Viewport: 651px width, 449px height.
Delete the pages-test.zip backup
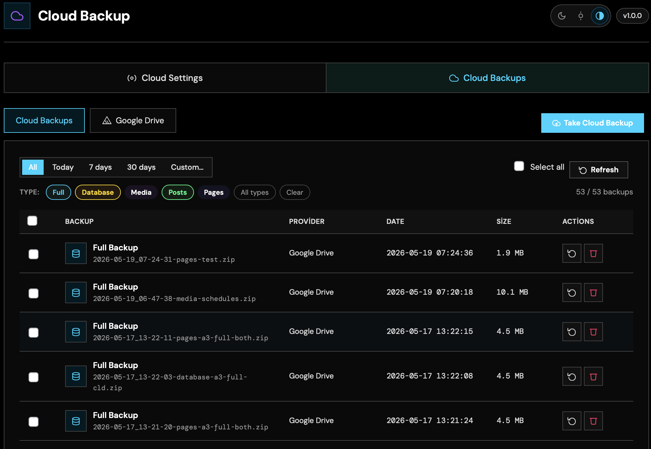pyautogui.click(x=593, y=253)
